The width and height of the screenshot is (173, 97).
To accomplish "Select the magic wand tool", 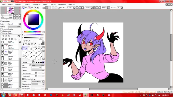I will [29, 41].
